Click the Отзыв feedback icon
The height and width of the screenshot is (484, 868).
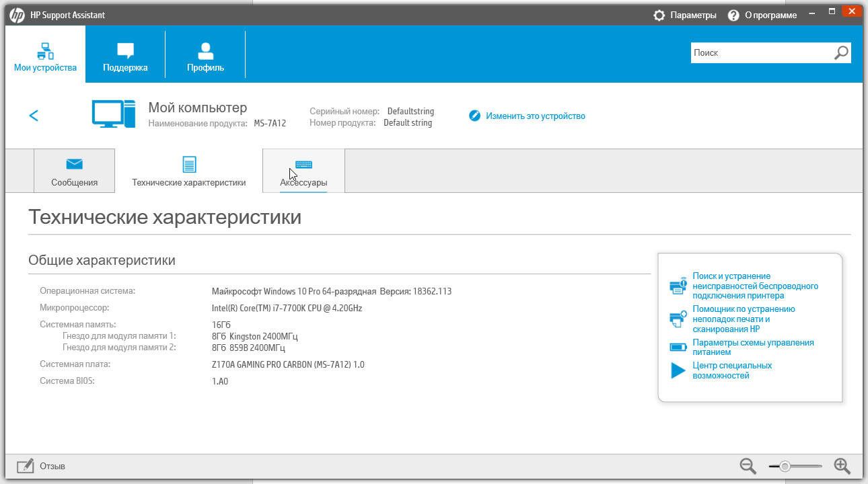point(26,466)
